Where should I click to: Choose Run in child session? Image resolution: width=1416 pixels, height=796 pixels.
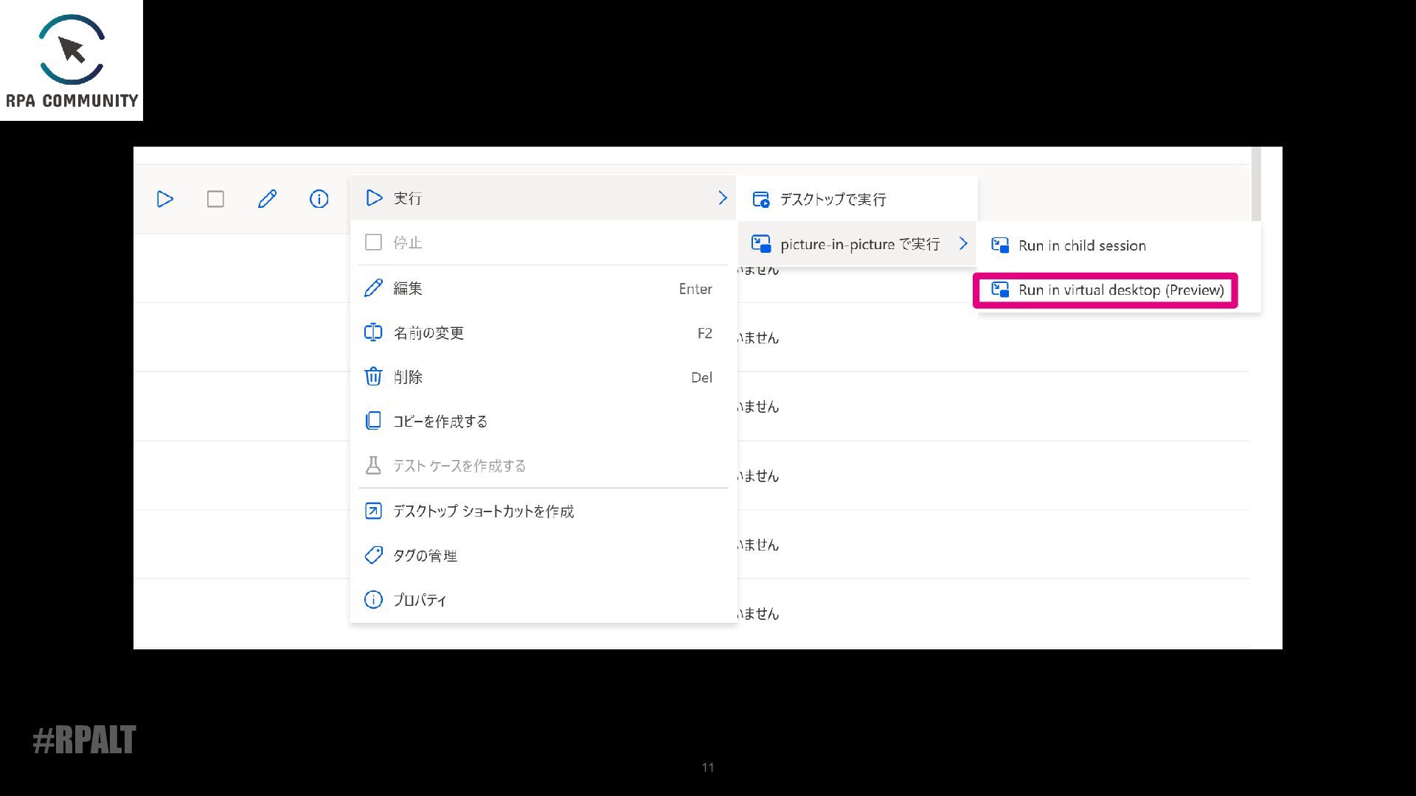tap(1081, 245)
